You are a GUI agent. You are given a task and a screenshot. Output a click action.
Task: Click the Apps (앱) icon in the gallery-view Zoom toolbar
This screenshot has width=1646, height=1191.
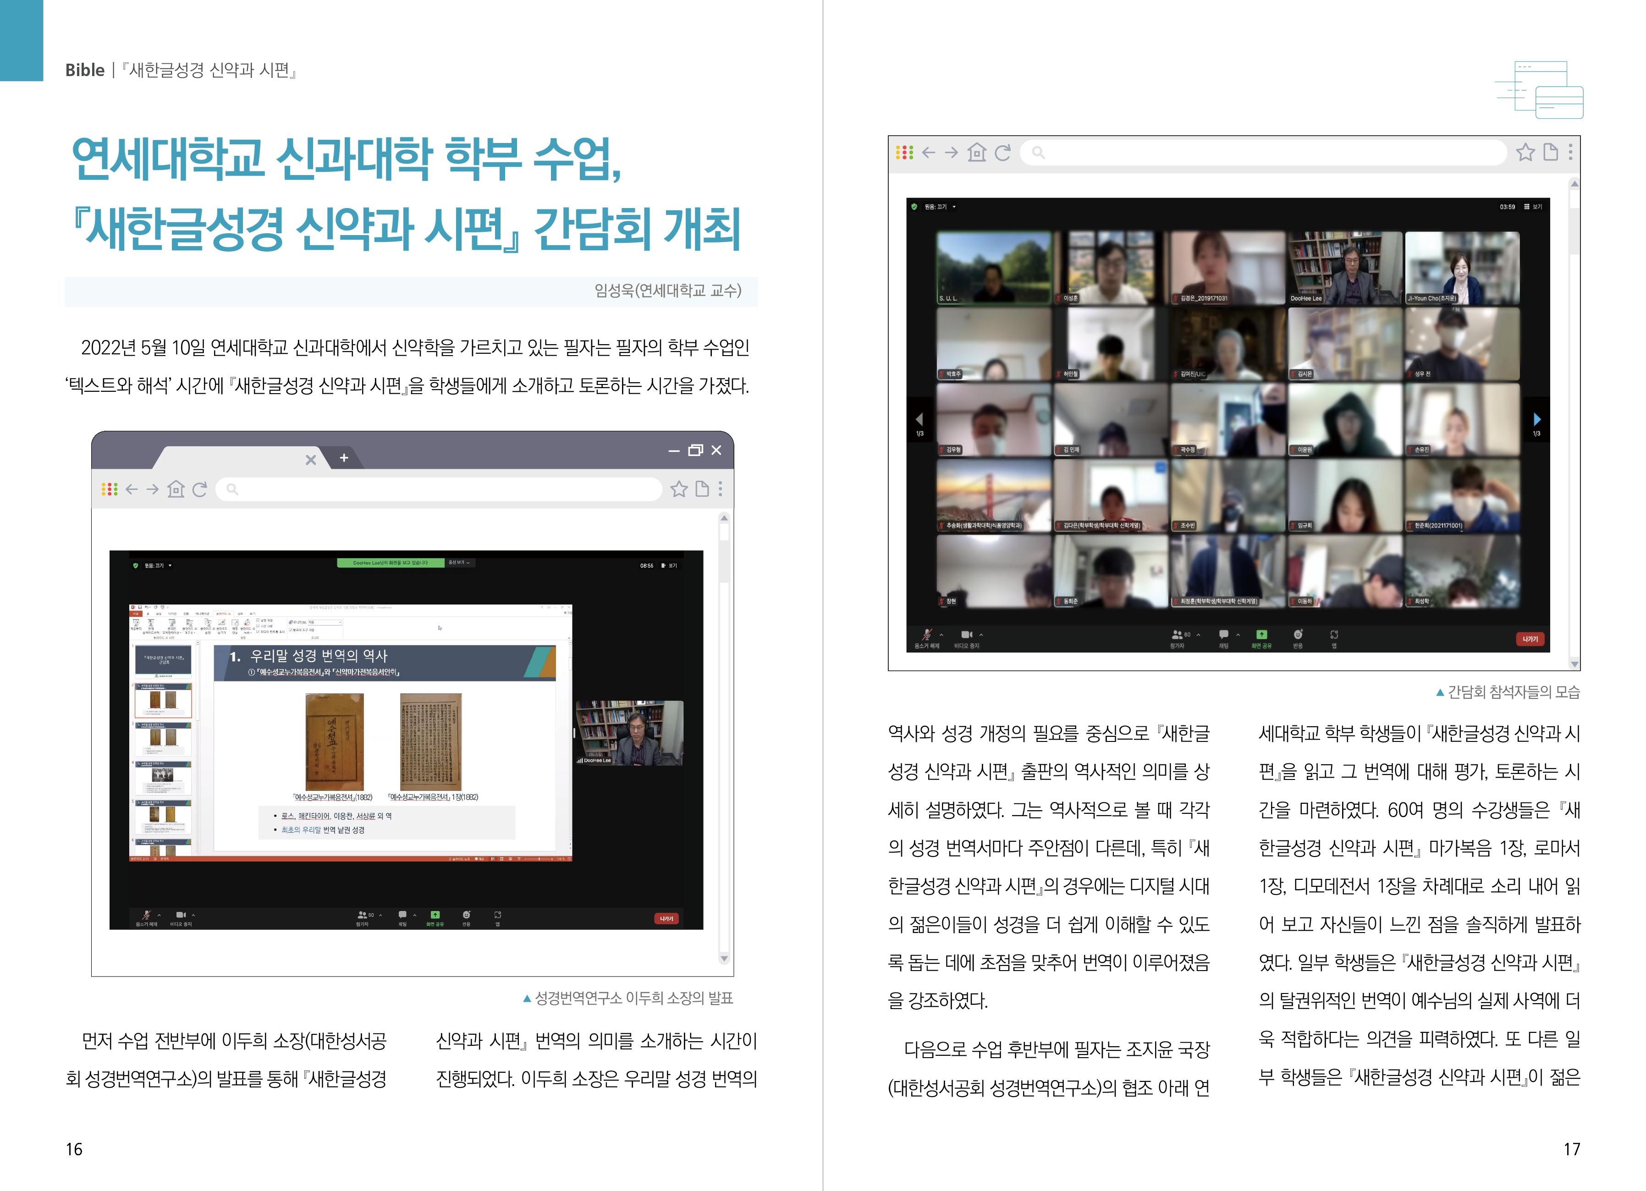tap(1334, 635)
